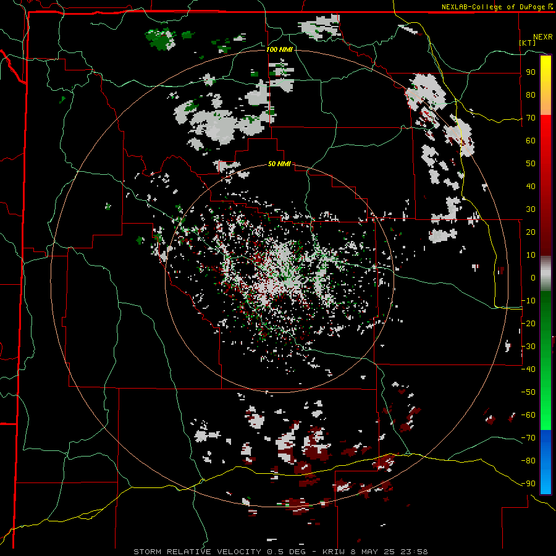Click the 90 value on velocity scale
556x556 pixels.
[531, 72]
